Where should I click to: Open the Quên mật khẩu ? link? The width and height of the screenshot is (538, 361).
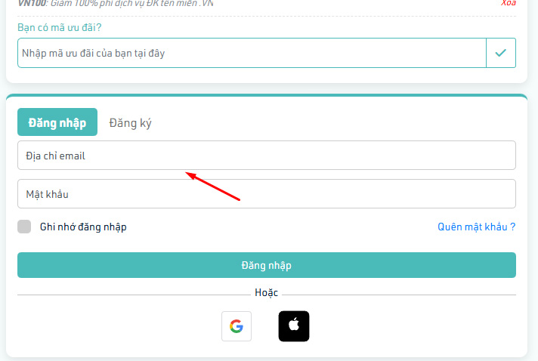pos(476,227)
